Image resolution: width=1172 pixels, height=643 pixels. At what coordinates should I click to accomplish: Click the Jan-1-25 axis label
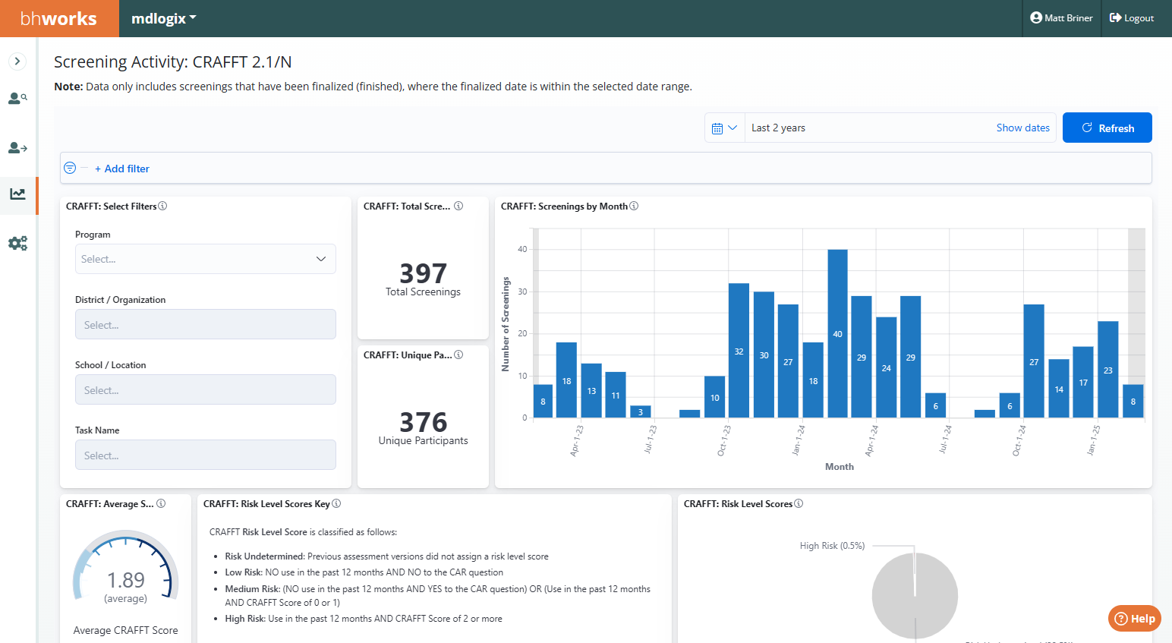(x=1094, y=440)
